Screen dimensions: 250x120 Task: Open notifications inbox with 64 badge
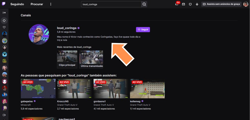[177, 4]
